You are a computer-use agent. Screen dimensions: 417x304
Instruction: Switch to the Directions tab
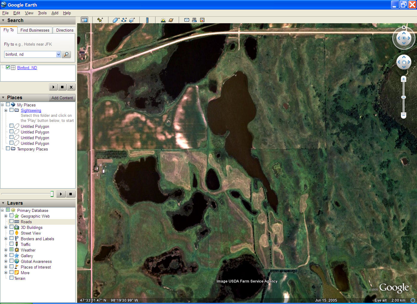pyautogui.click(x=65, y=30)
